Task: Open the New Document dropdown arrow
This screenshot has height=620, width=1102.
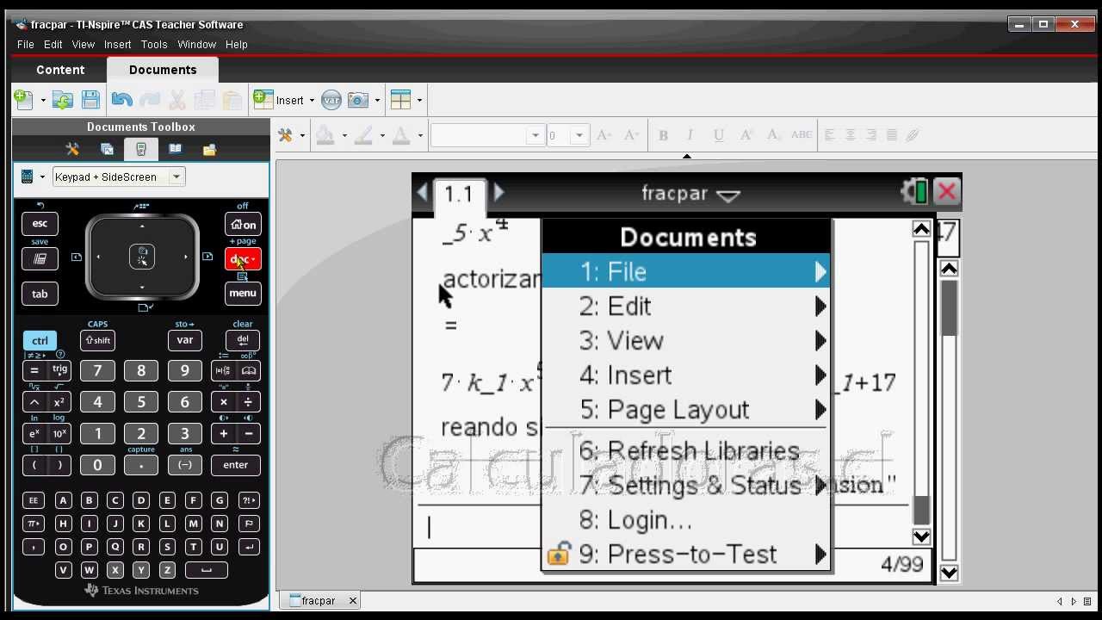Action: (42, 101)
